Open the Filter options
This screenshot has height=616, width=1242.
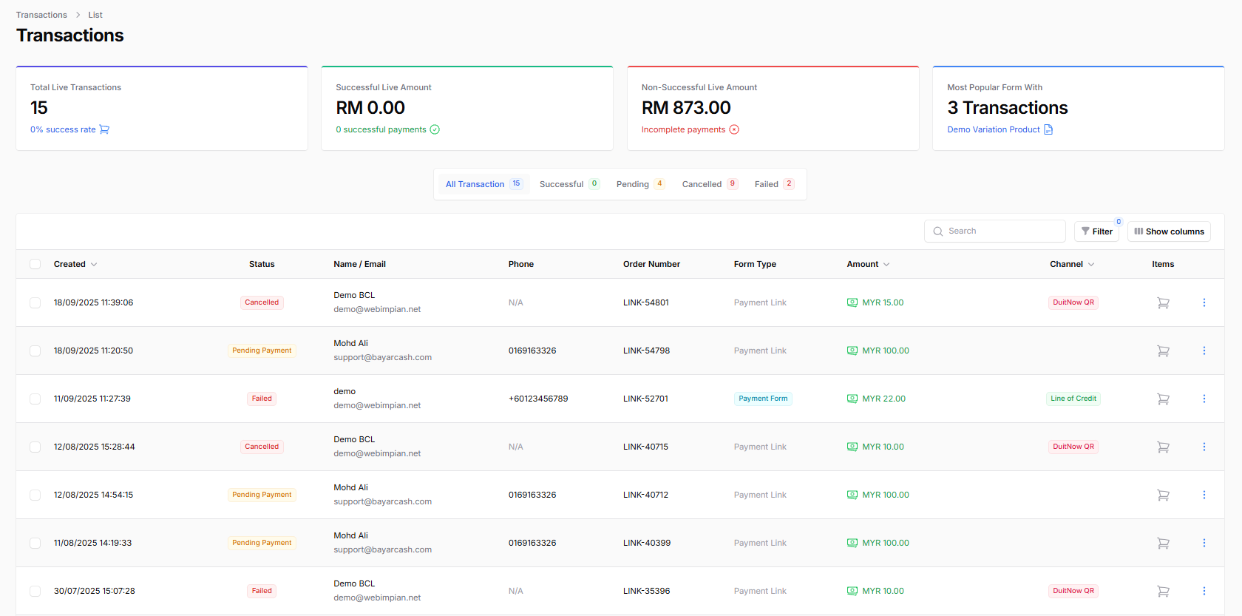click(x=1096, y=231)
